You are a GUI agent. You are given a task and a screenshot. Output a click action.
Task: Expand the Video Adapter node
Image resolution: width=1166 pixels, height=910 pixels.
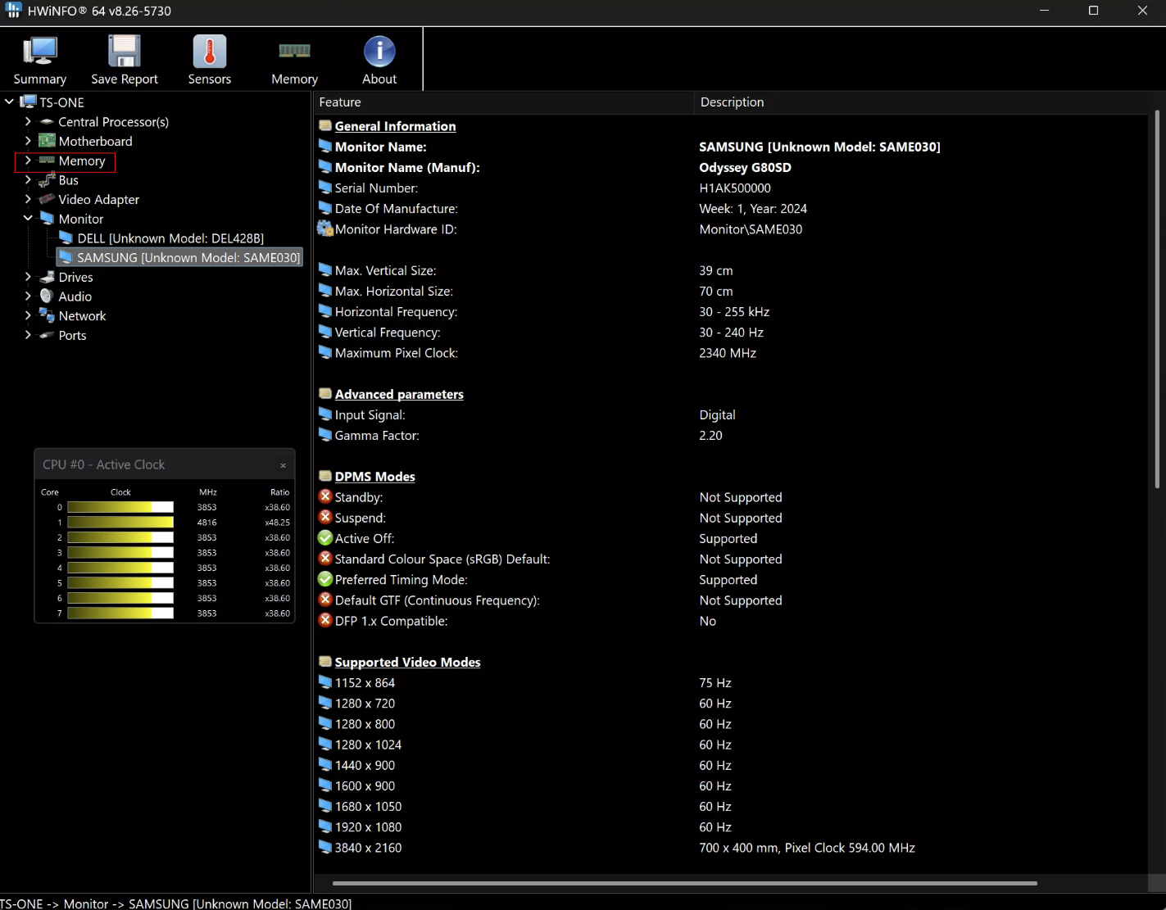(28, 199)
